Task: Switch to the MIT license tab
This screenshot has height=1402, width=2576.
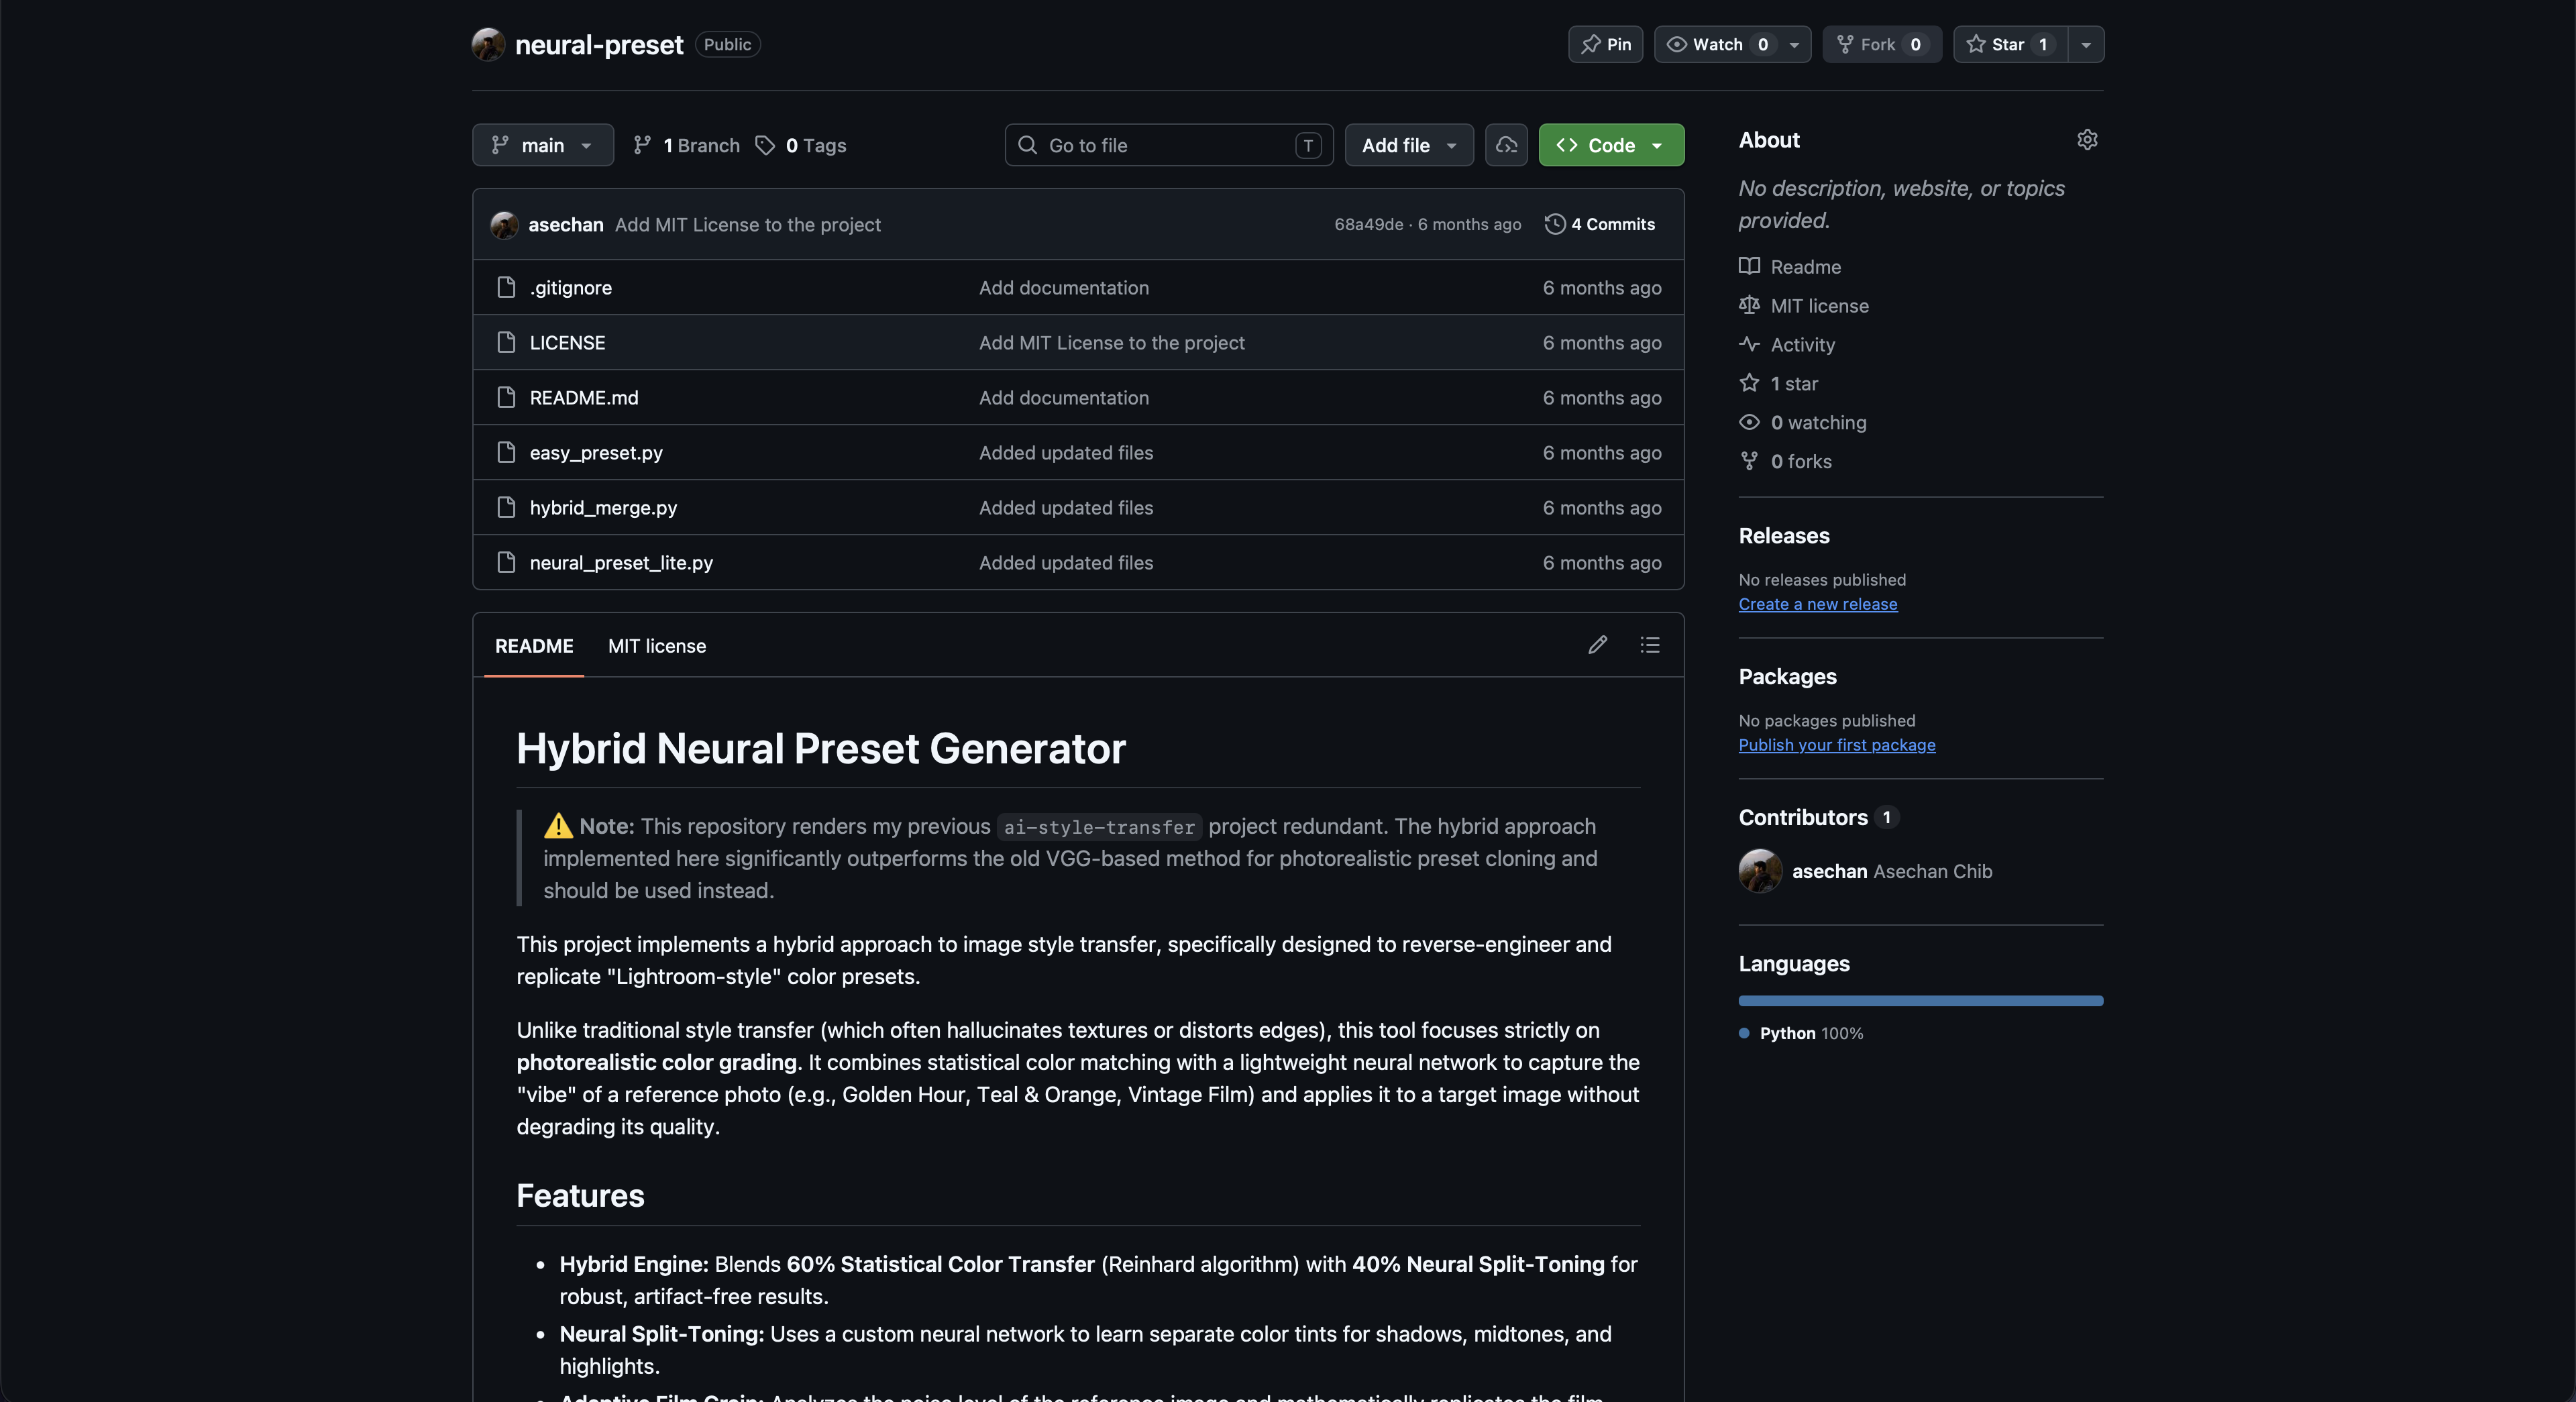Action: [x=656, y=646]
